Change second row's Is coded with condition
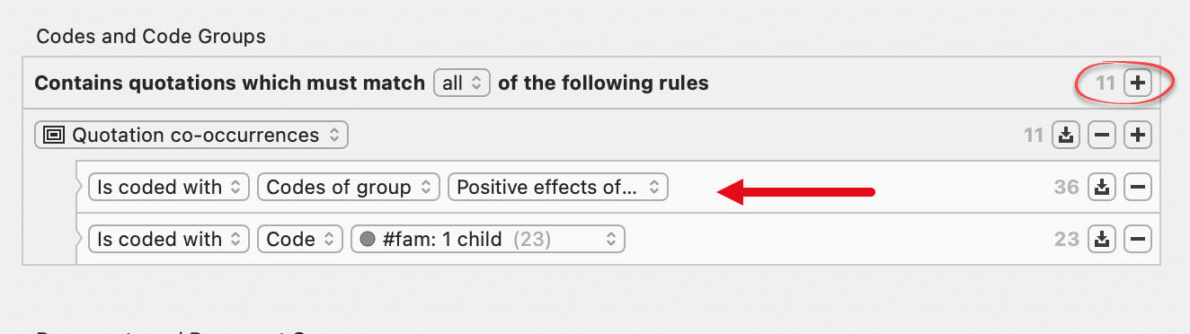Image resolution: width=1190 pixels, height=334 pixels. (169, 240)
